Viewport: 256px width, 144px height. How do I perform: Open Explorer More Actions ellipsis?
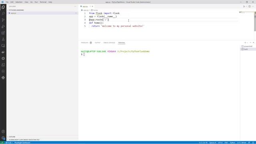click(75, 6)
